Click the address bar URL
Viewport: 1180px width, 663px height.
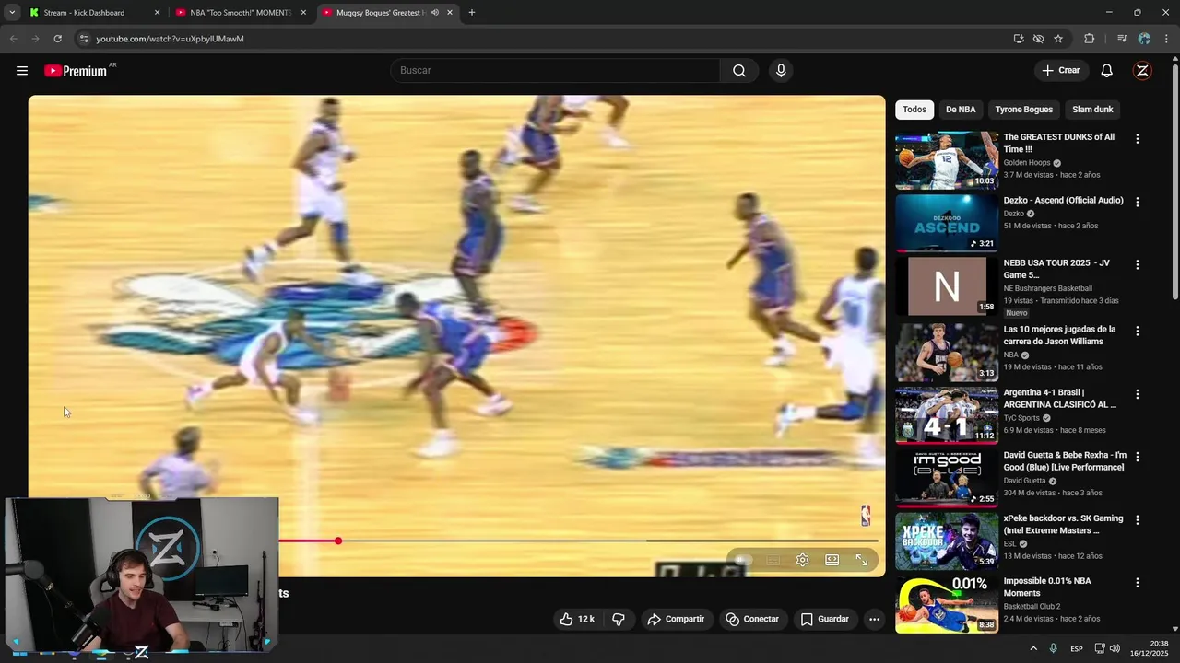coord(170,39)
